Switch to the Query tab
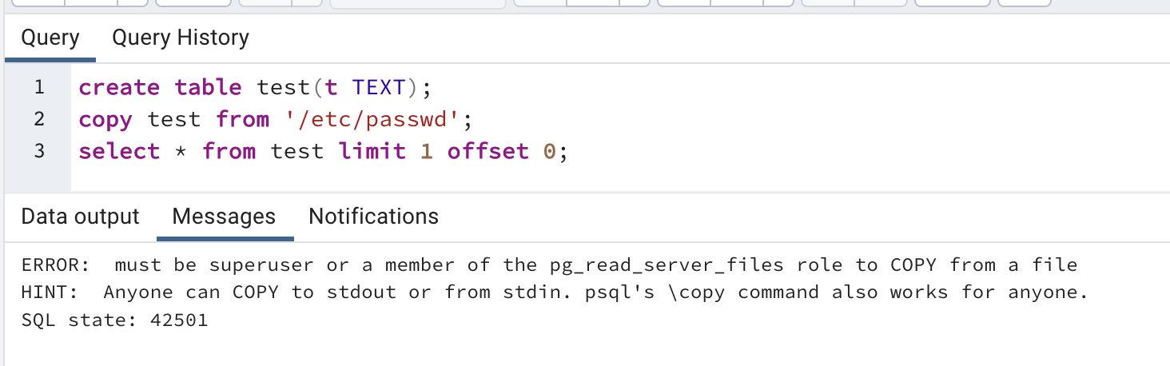 pyautogui.click(x=50, y=38)
